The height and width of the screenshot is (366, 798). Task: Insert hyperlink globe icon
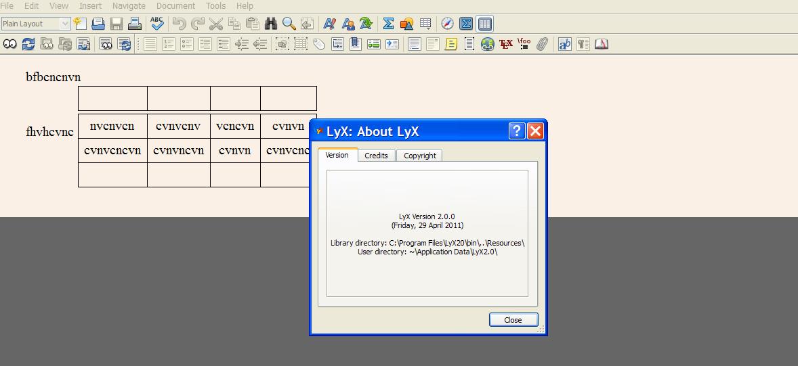coord(488,44)
